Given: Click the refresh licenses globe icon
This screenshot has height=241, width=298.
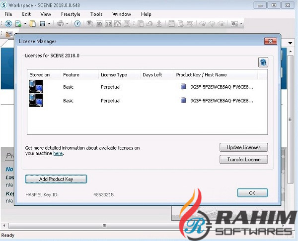Looking at the screenshot, I should pos(263,62).
